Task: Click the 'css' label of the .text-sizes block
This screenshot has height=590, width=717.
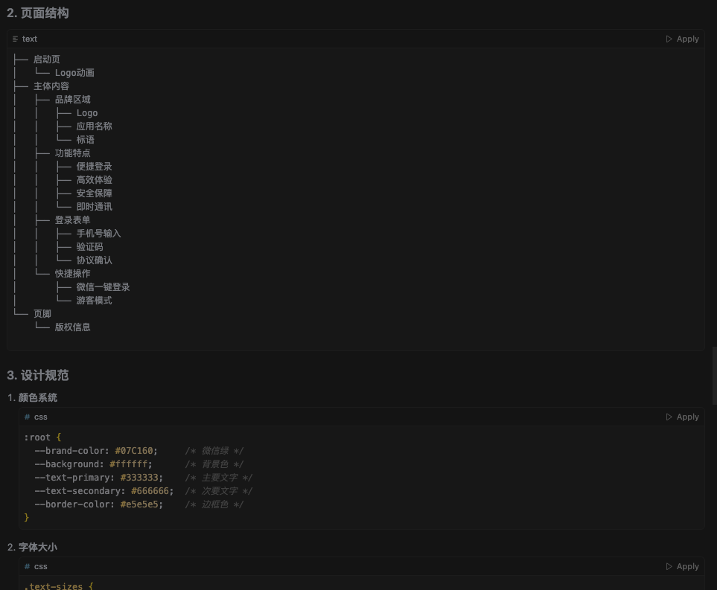Action: (x=41, y=566)
